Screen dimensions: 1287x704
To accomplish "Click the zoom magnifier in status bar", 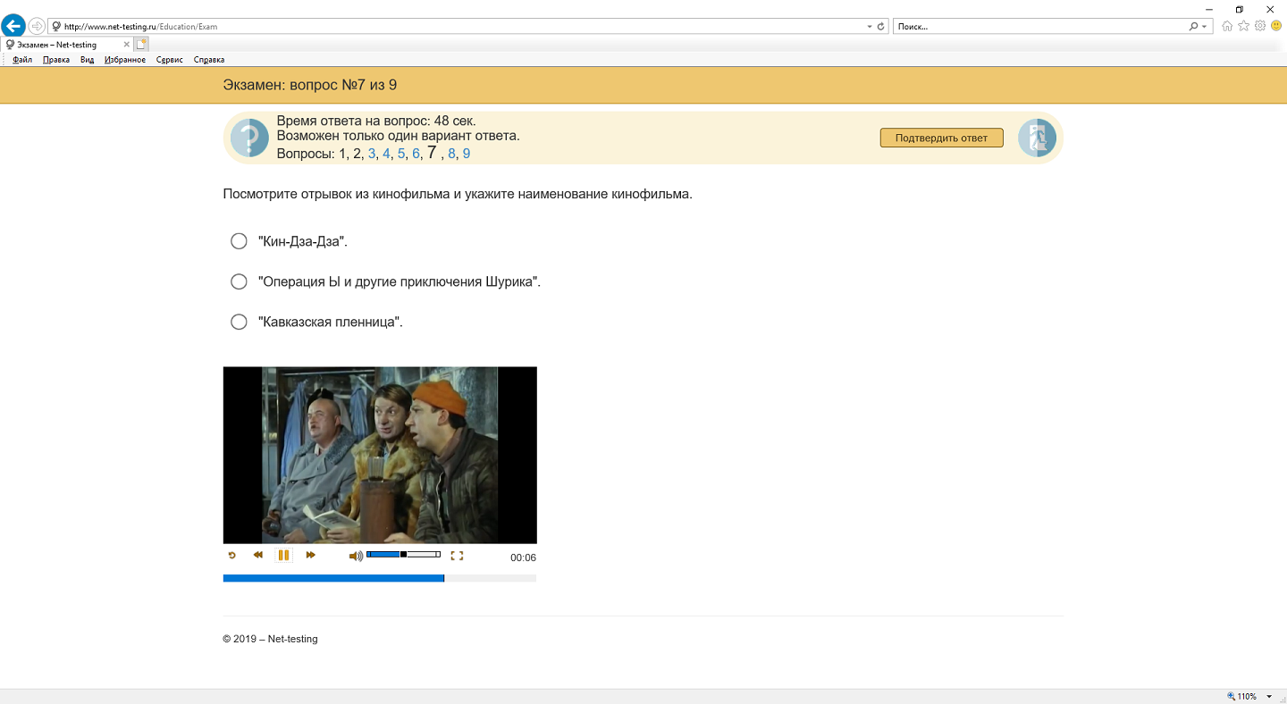I will click(x=1231, y=697).
